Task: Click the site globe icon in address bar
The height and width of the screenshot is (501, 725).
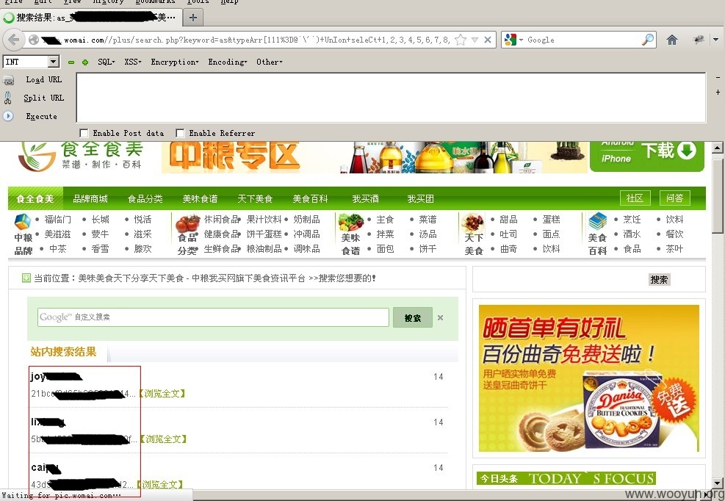Action: (x=33, y=40)
